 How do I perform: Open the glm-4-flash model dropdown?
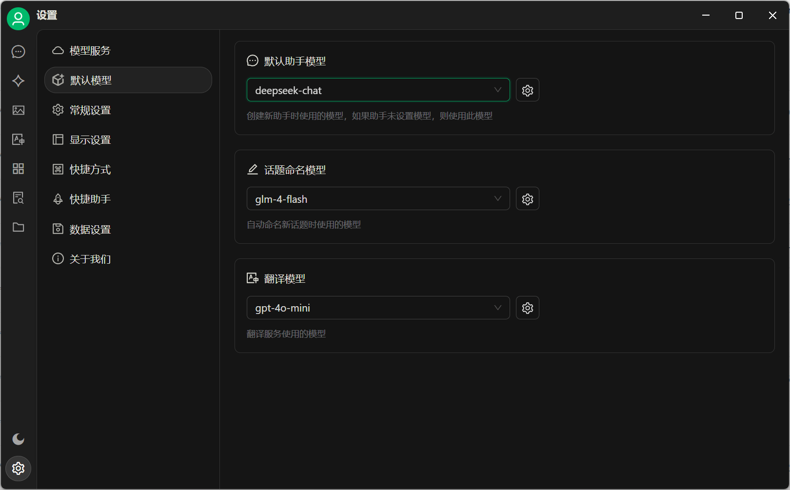coord(378,199)
